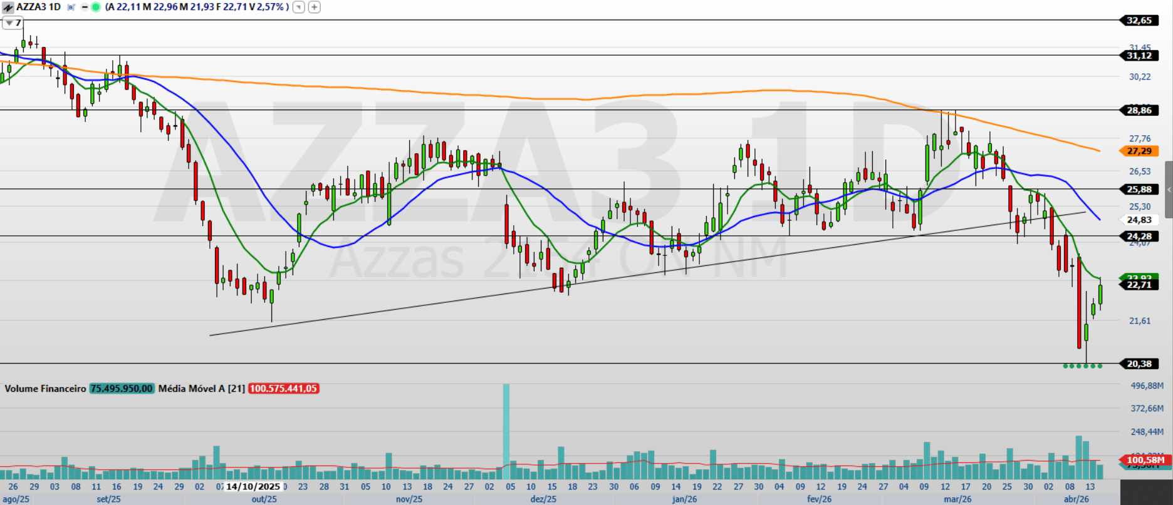Select the 24,83 trendline price label

tap(1139, 220)
